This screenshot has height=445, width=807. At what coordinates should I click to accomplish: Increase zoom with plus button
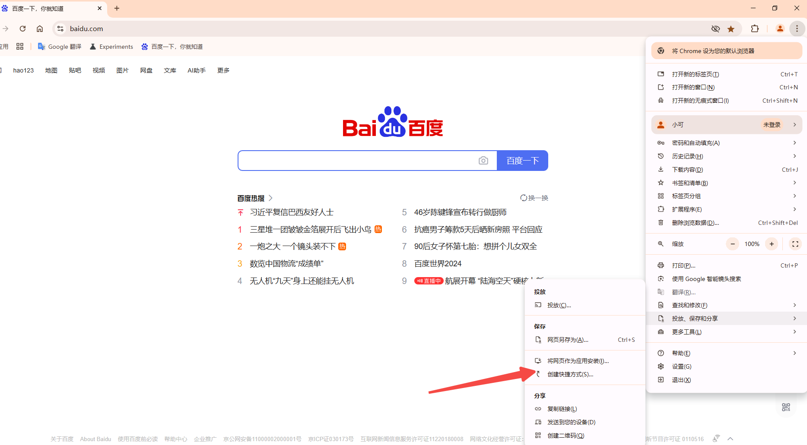click(772, 244)
